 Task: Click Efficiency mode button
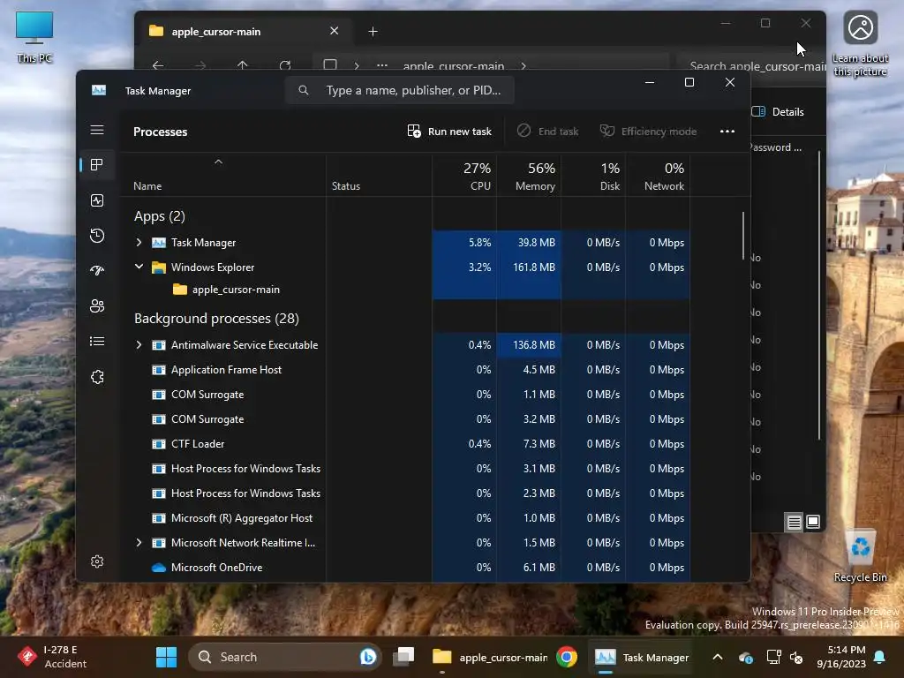click(648, 132)
